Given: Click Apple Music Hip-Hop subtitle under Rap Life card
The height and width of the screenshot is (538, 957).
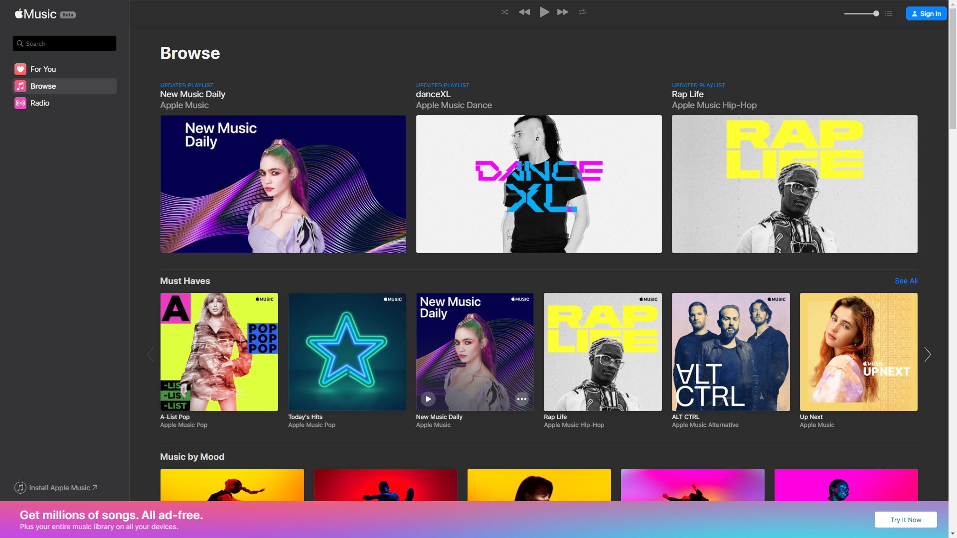Looking at the screenshot, I should (574, 425).
